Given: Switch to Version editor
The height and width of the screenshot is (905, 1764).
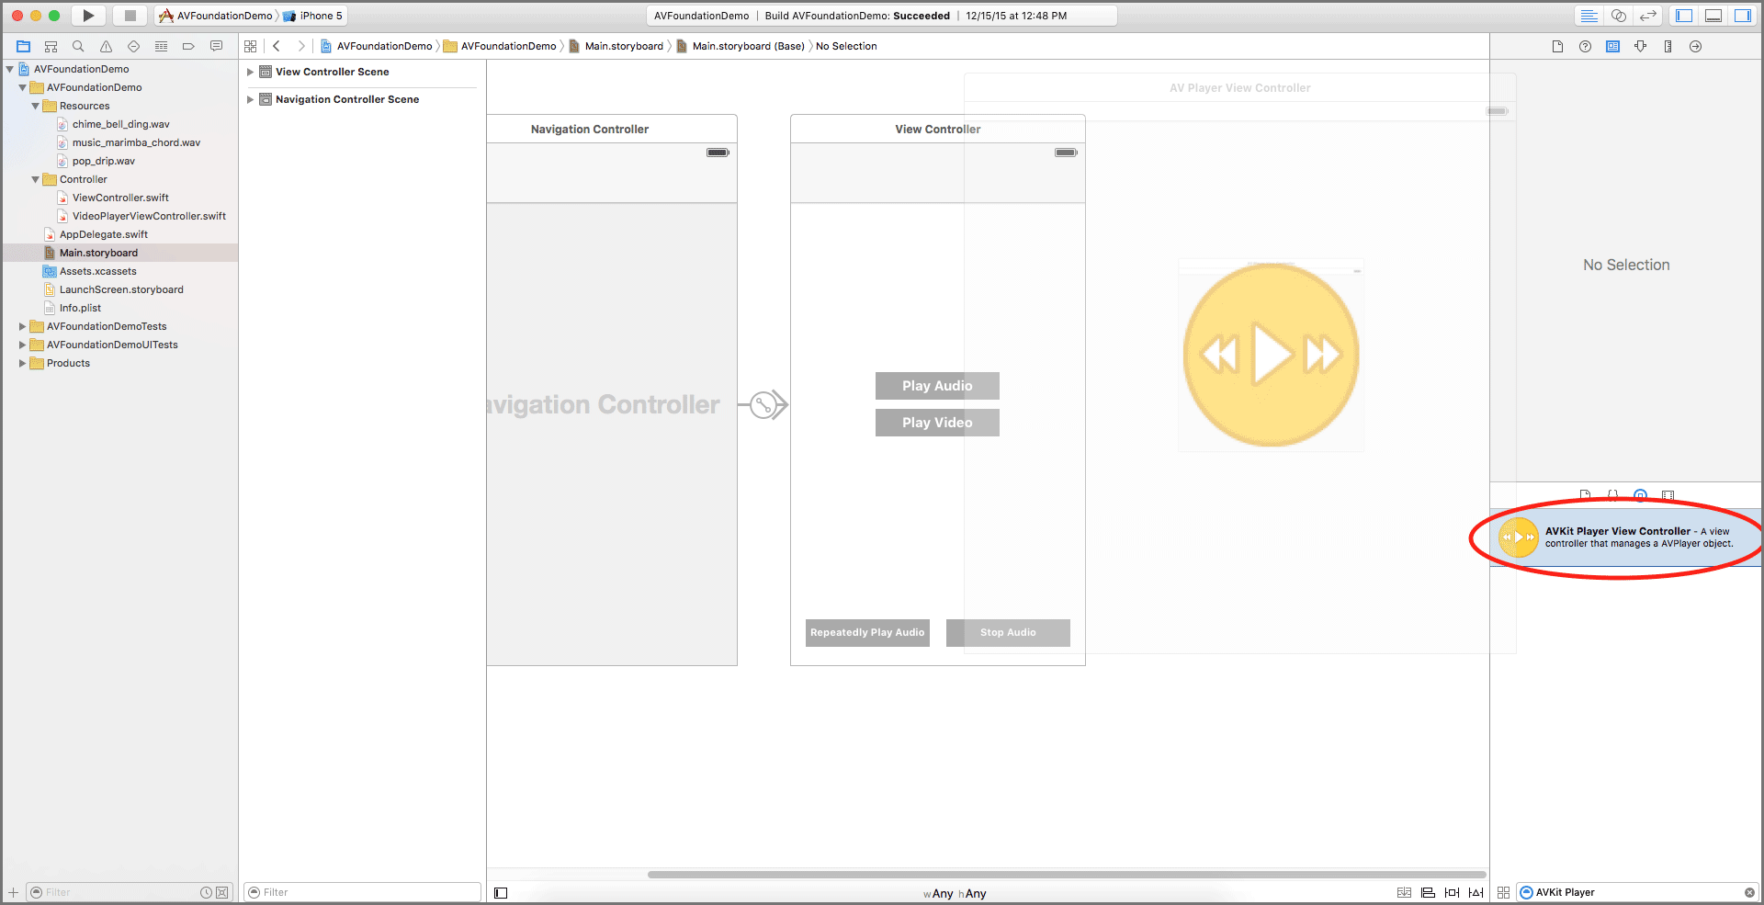Looking at the screenshot, I should pyautogui.click(x=1648, y=16).
